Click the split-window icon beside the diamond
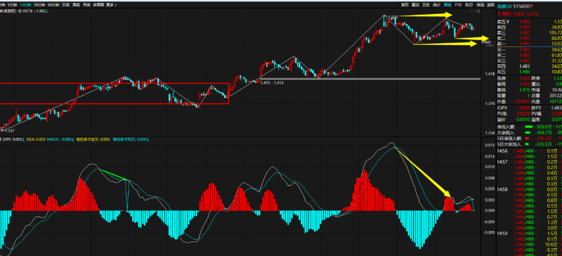The height and width of the screenshot is (256, 562). pos(478,11)
